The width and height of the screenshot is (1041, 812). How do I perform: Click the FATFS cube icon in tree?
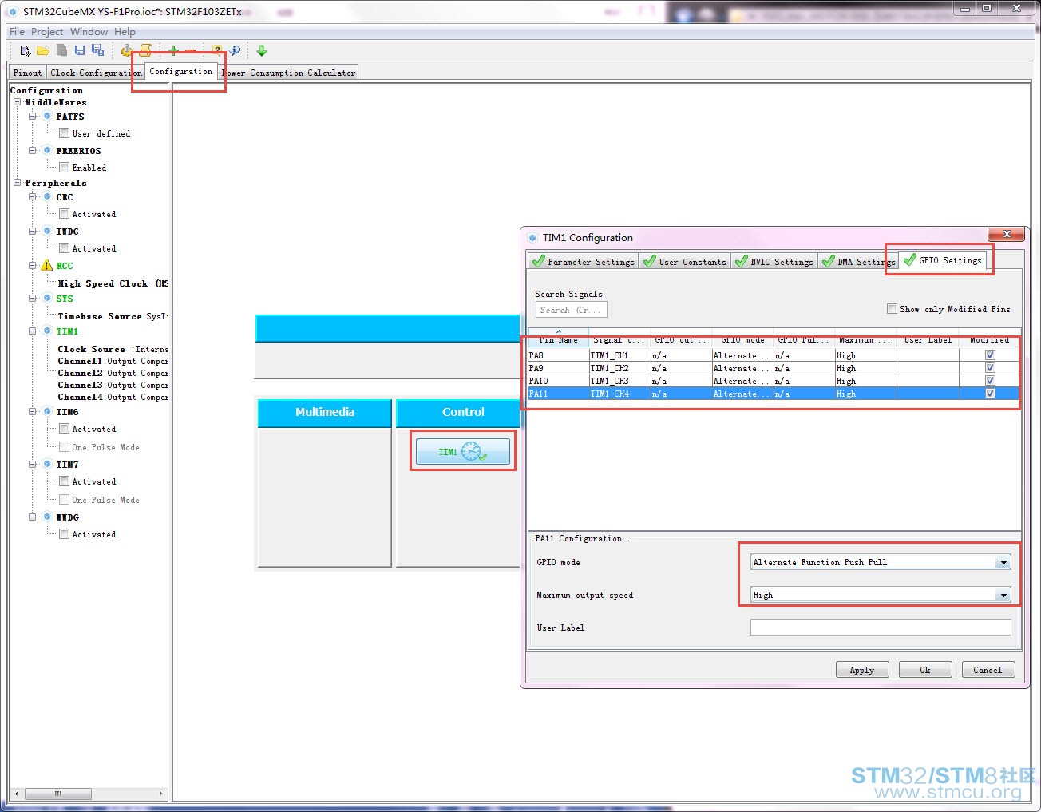(47, 117)
